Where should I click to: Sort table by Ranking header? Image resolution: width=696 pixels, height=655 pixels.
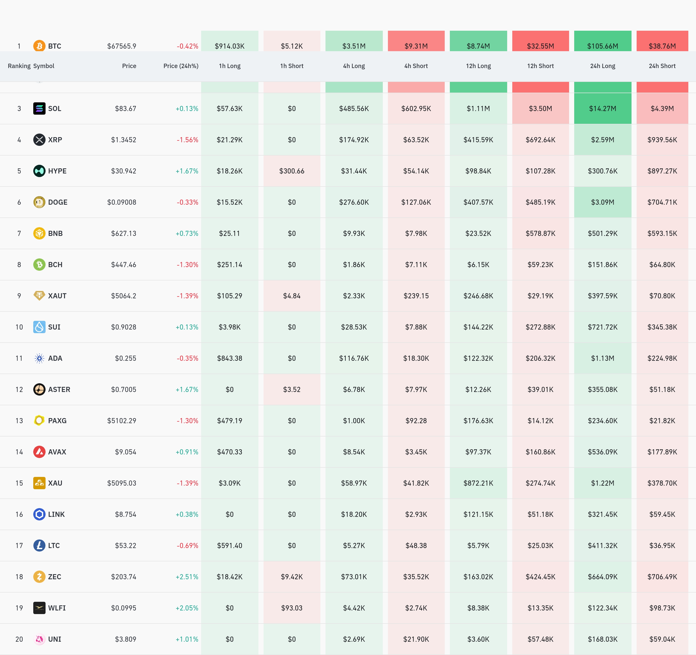click(19, 66)
